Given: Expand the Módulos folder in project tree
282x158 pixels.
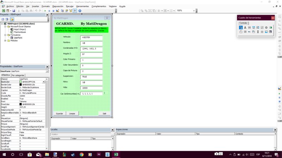Looking at the screenshot, I should tap(5, 40).
